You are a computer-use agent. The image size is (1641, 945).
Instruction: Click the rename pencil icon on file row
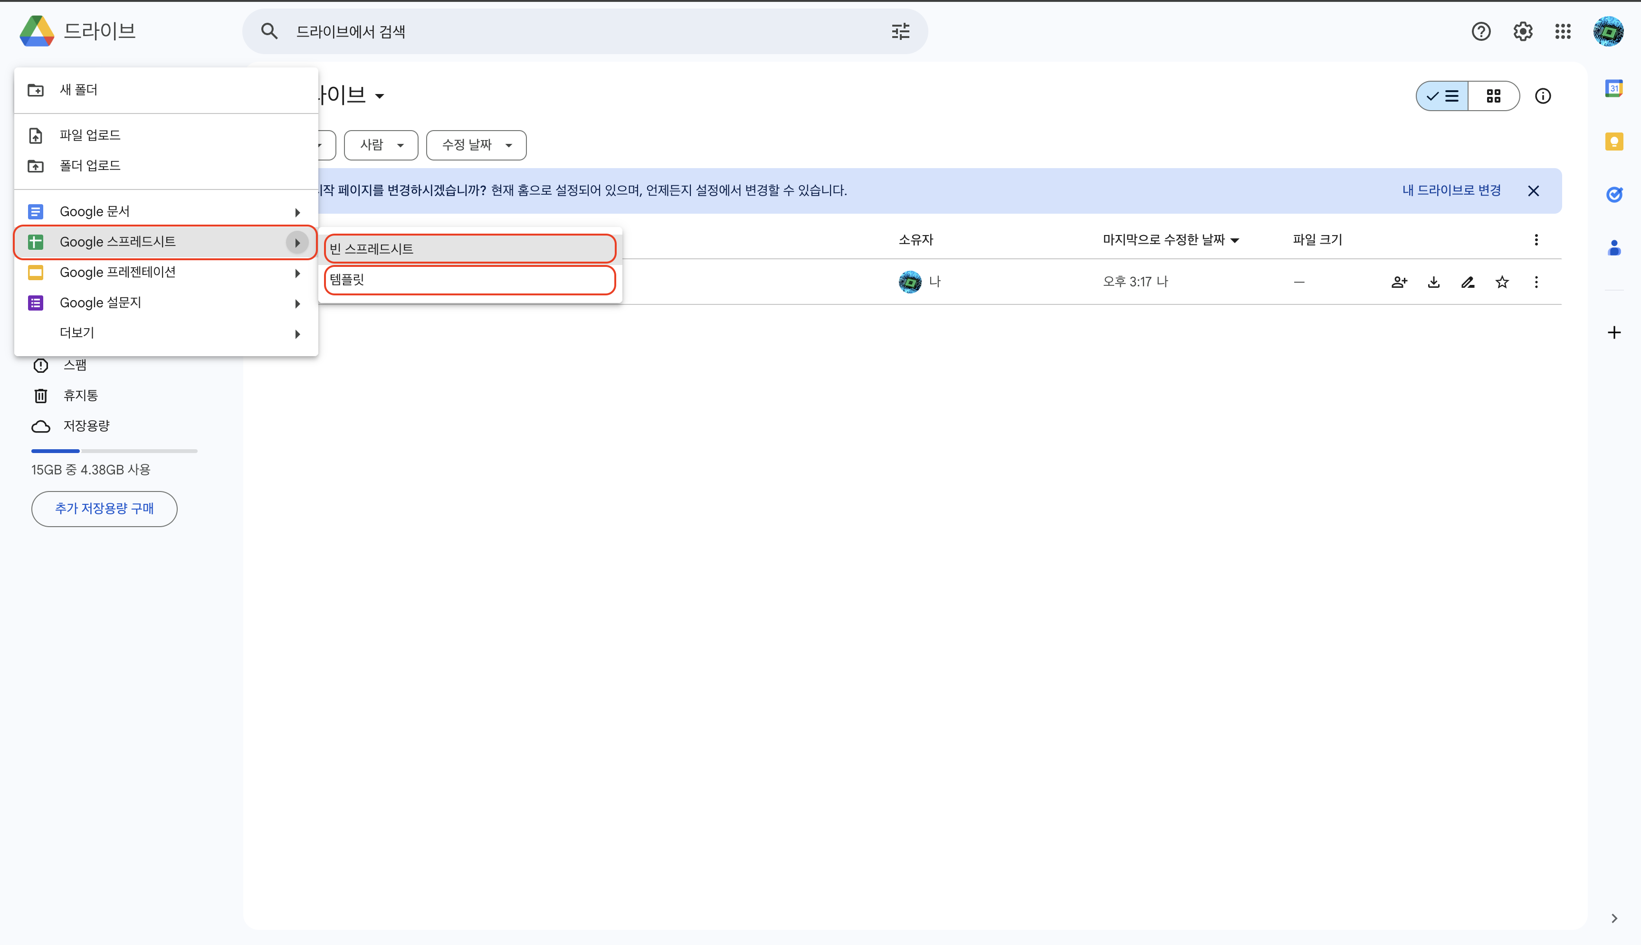(x=1468, y=282)
